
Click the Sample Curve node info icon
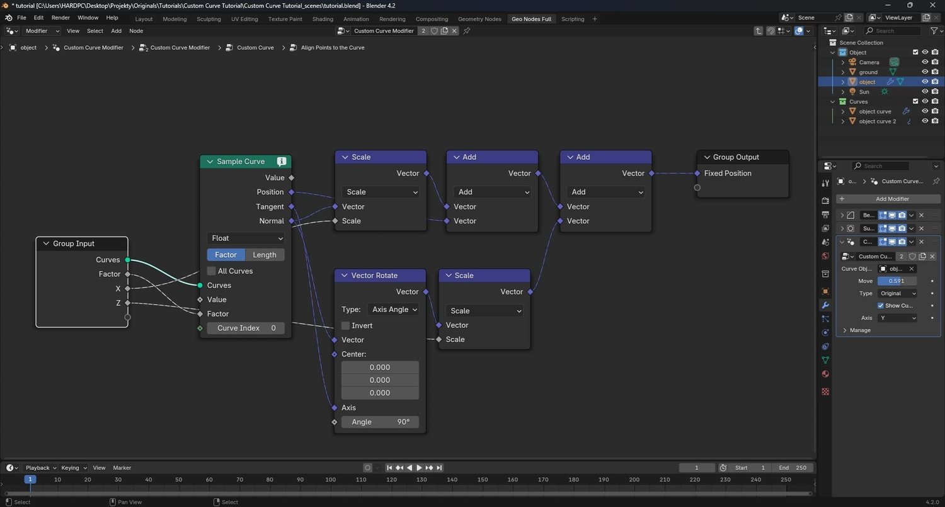(282, 161)
